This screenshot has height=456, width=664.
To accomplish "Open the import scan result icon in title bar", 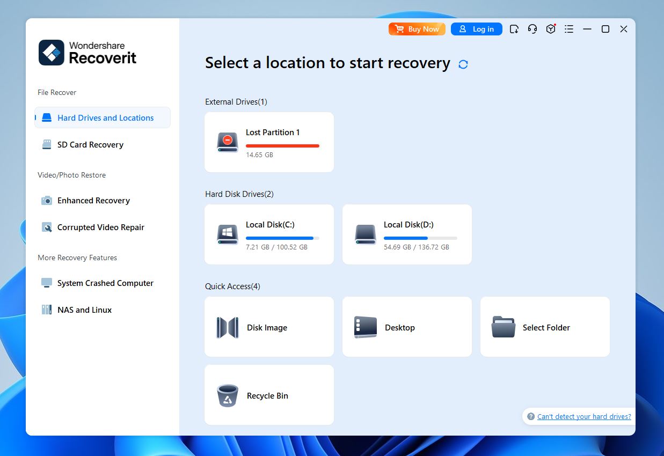I will tap(514, 29).
